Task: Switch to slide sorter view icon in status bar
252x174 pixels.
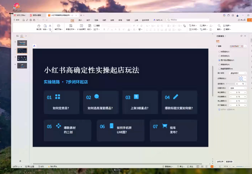Action: click(x=202, y=166)
